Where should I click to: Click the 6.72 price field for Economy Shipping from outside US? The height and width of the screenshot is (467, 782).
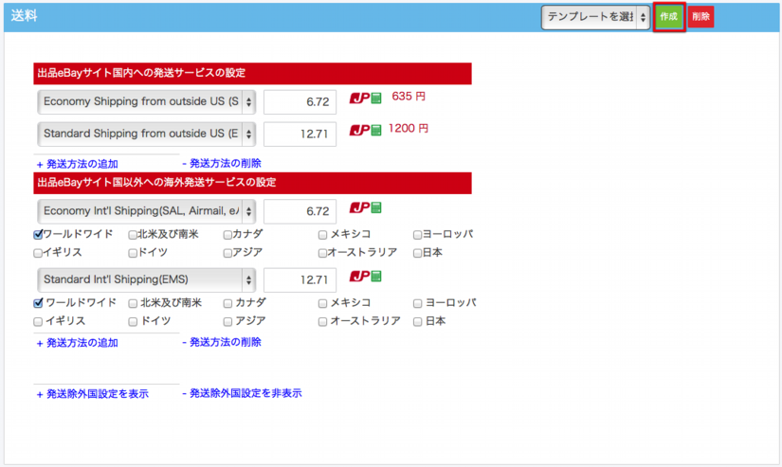300,101
